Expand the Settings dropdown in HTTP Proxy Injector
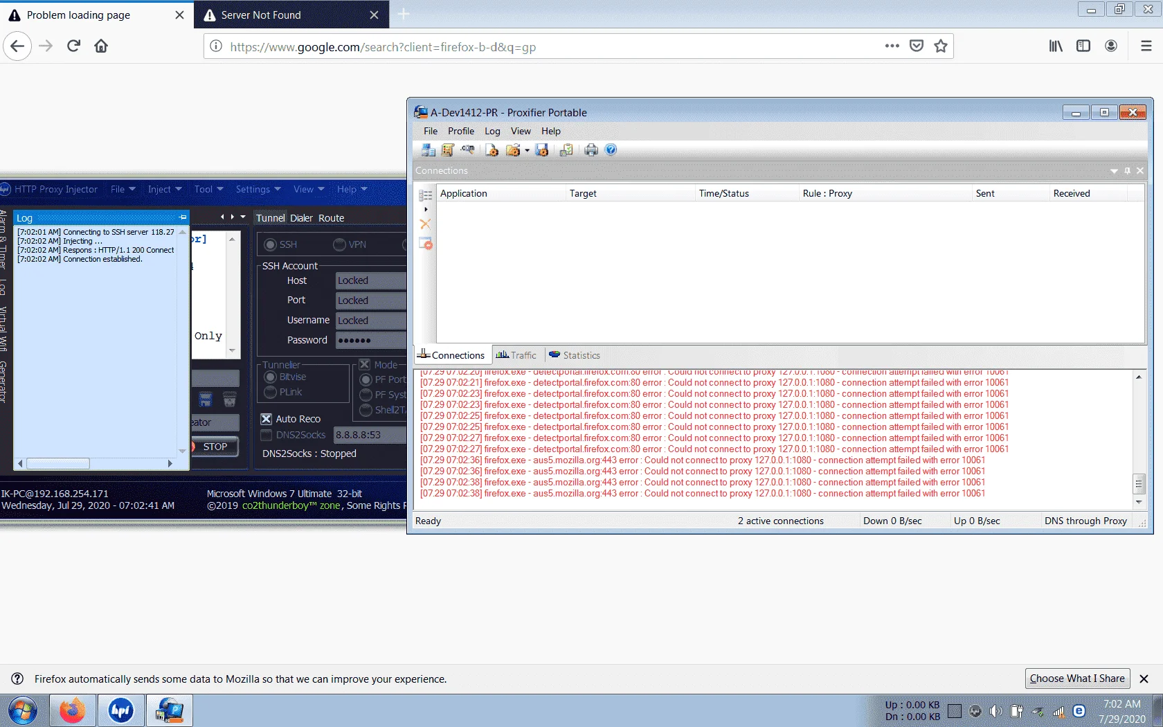Screen dimensions: 1163x727 tap(258, 189)
